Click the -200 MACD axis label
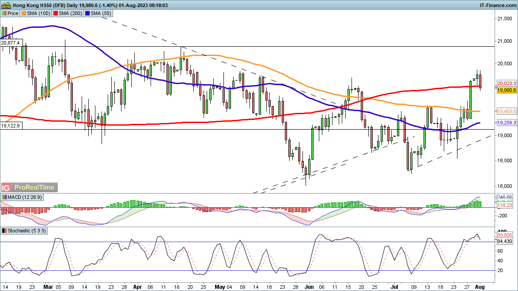Viewport: 518px width, 291px height. point(503,216)
